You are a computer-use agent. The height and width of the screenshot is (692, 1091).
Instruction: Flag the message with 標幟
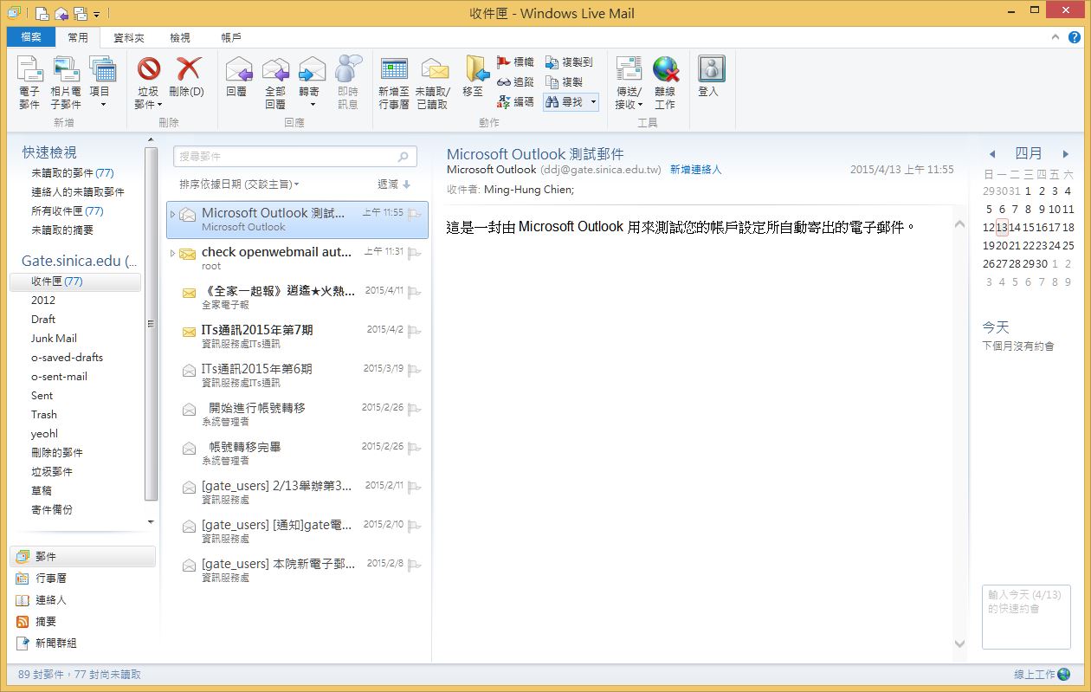[x=515, y=62]
